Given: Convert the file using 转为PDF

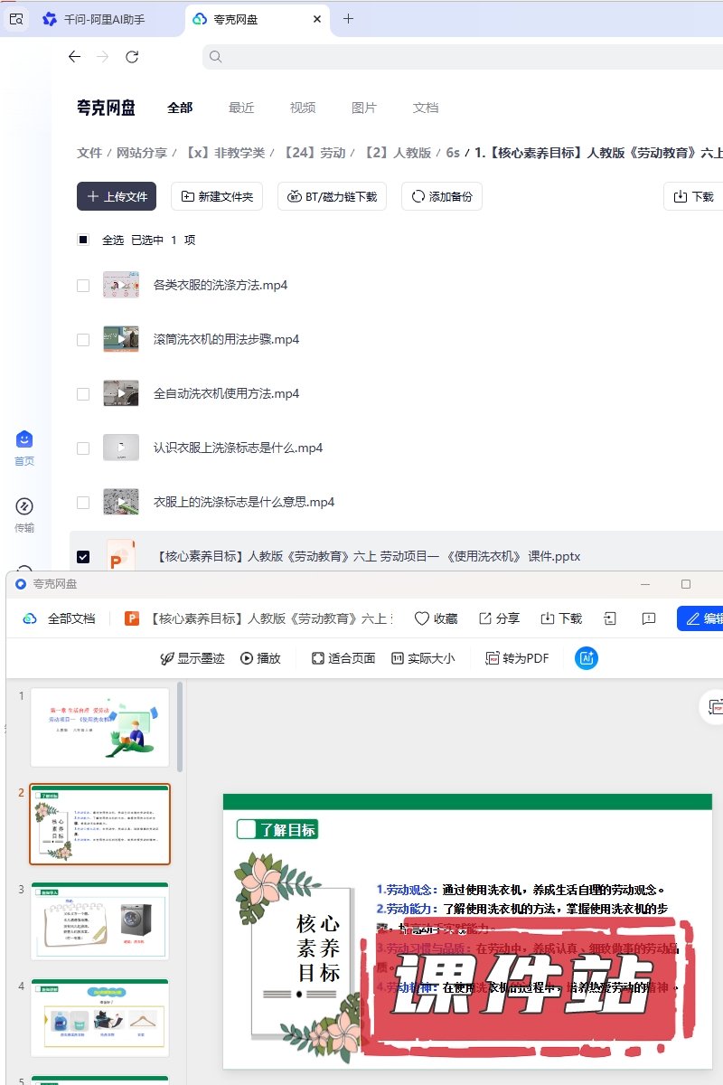Looking at the screenshot, I should [517, 658].
